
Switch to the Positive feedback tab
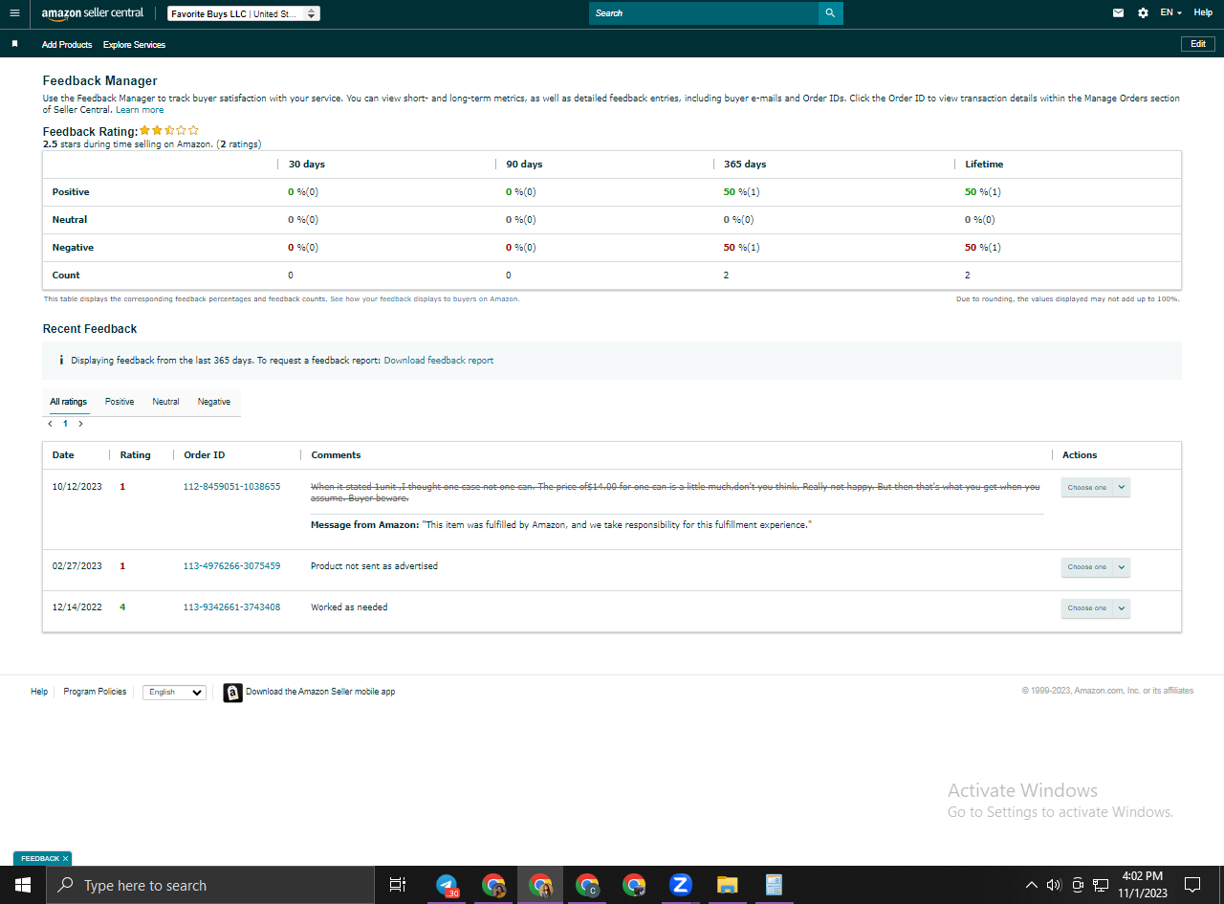(x=120, y=402)
